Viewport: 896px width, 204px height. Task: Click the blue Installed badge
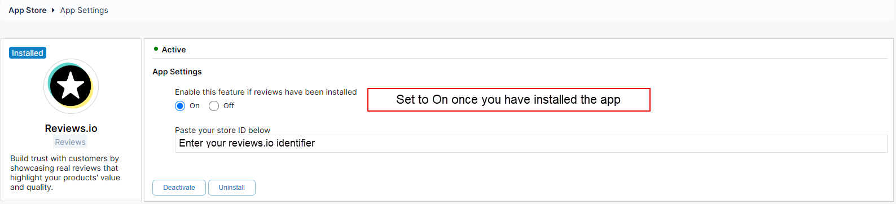(x=28, y=53)
